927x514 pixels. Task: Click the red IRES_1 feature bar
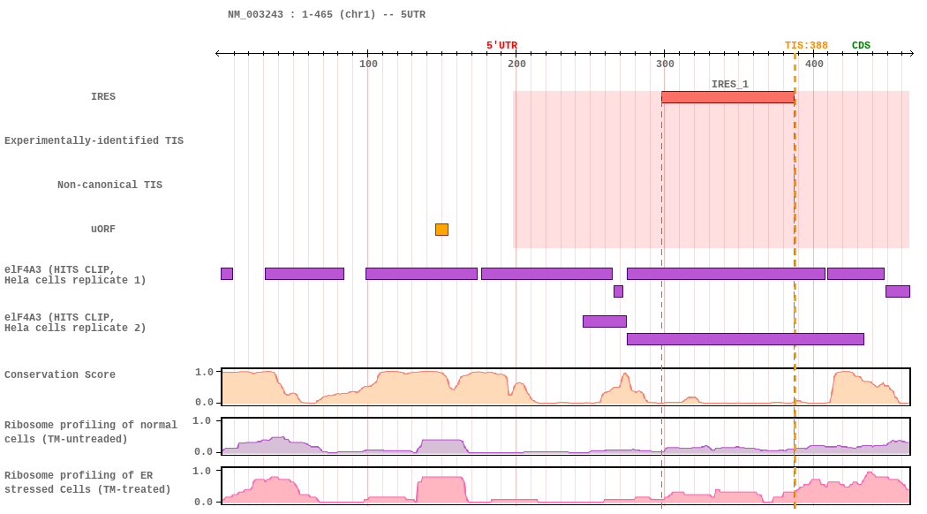point(727,97)
